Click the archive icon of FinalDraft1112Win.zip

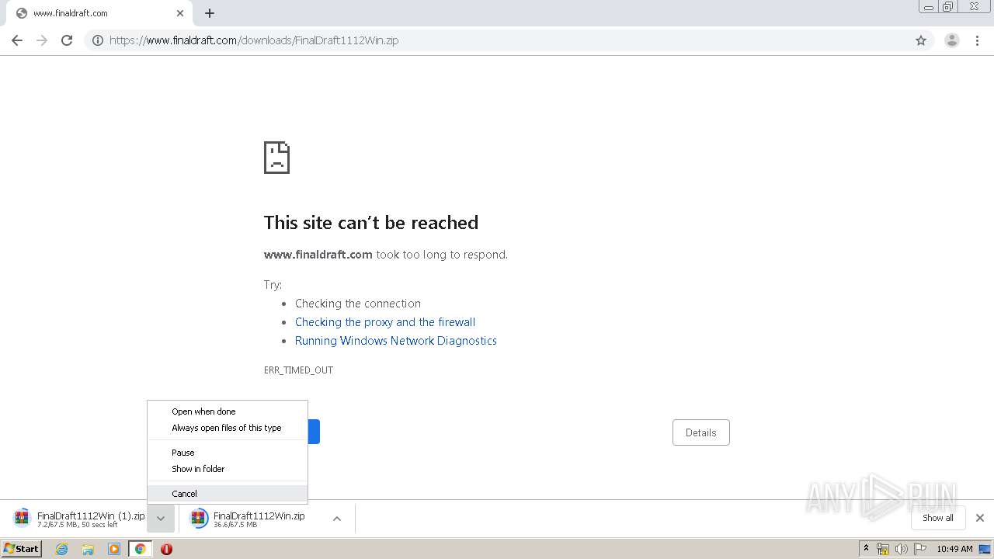point(199,518)
